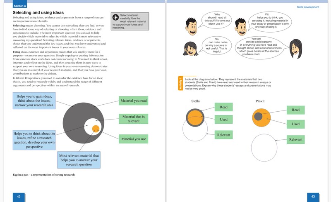Click the orange Activity 1 side tab

tap(180, 83)
